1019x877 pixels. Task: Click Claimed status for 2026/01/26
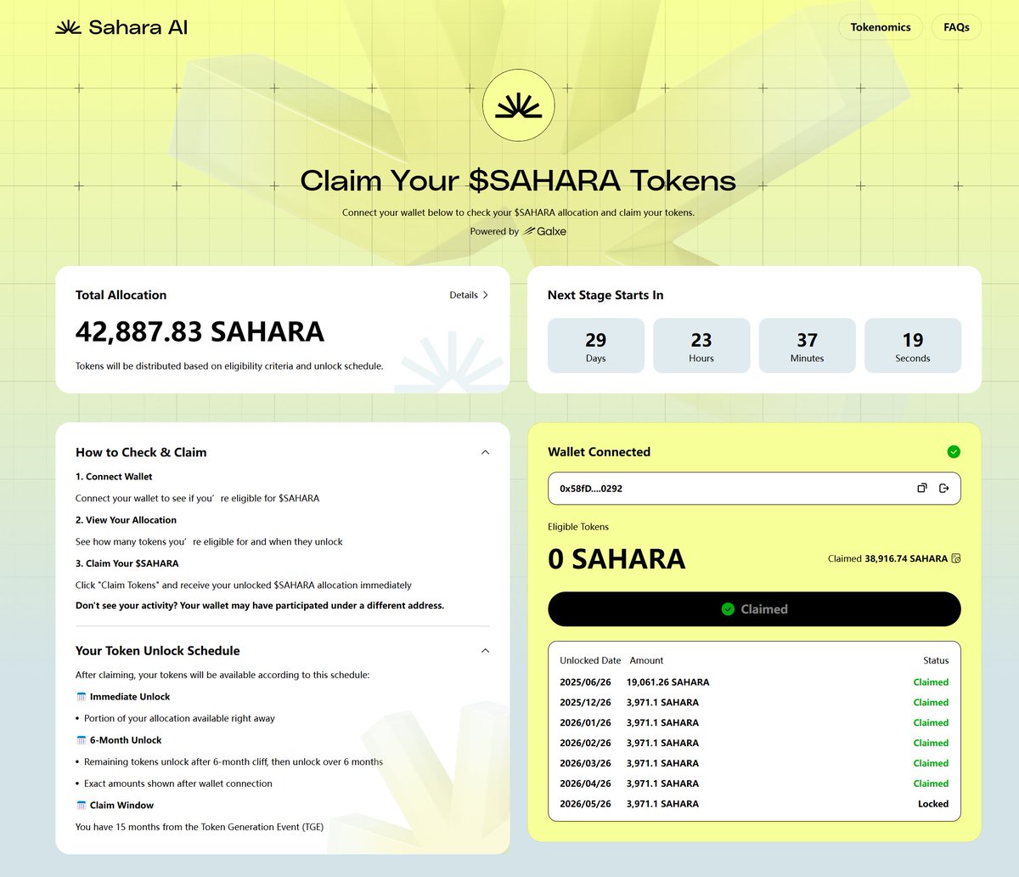click(x=931, y=722)
